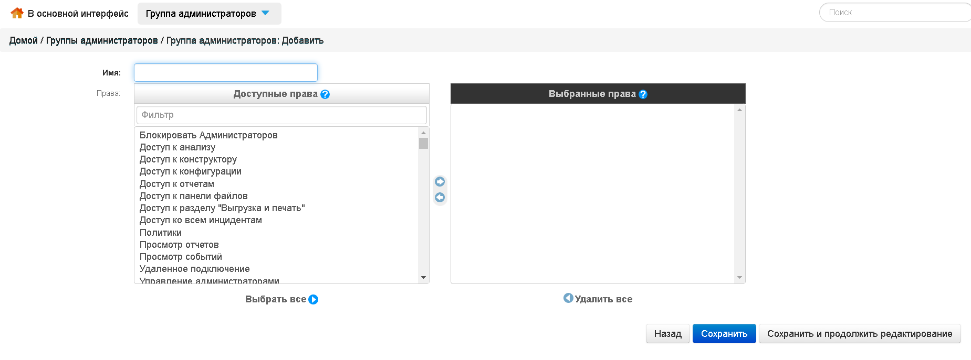Click the Поиск search box
971x360 pixels.
coord(895,13)
